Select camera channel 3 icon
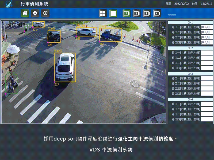Screen dimensions: 214x160 tap(147, 13)
